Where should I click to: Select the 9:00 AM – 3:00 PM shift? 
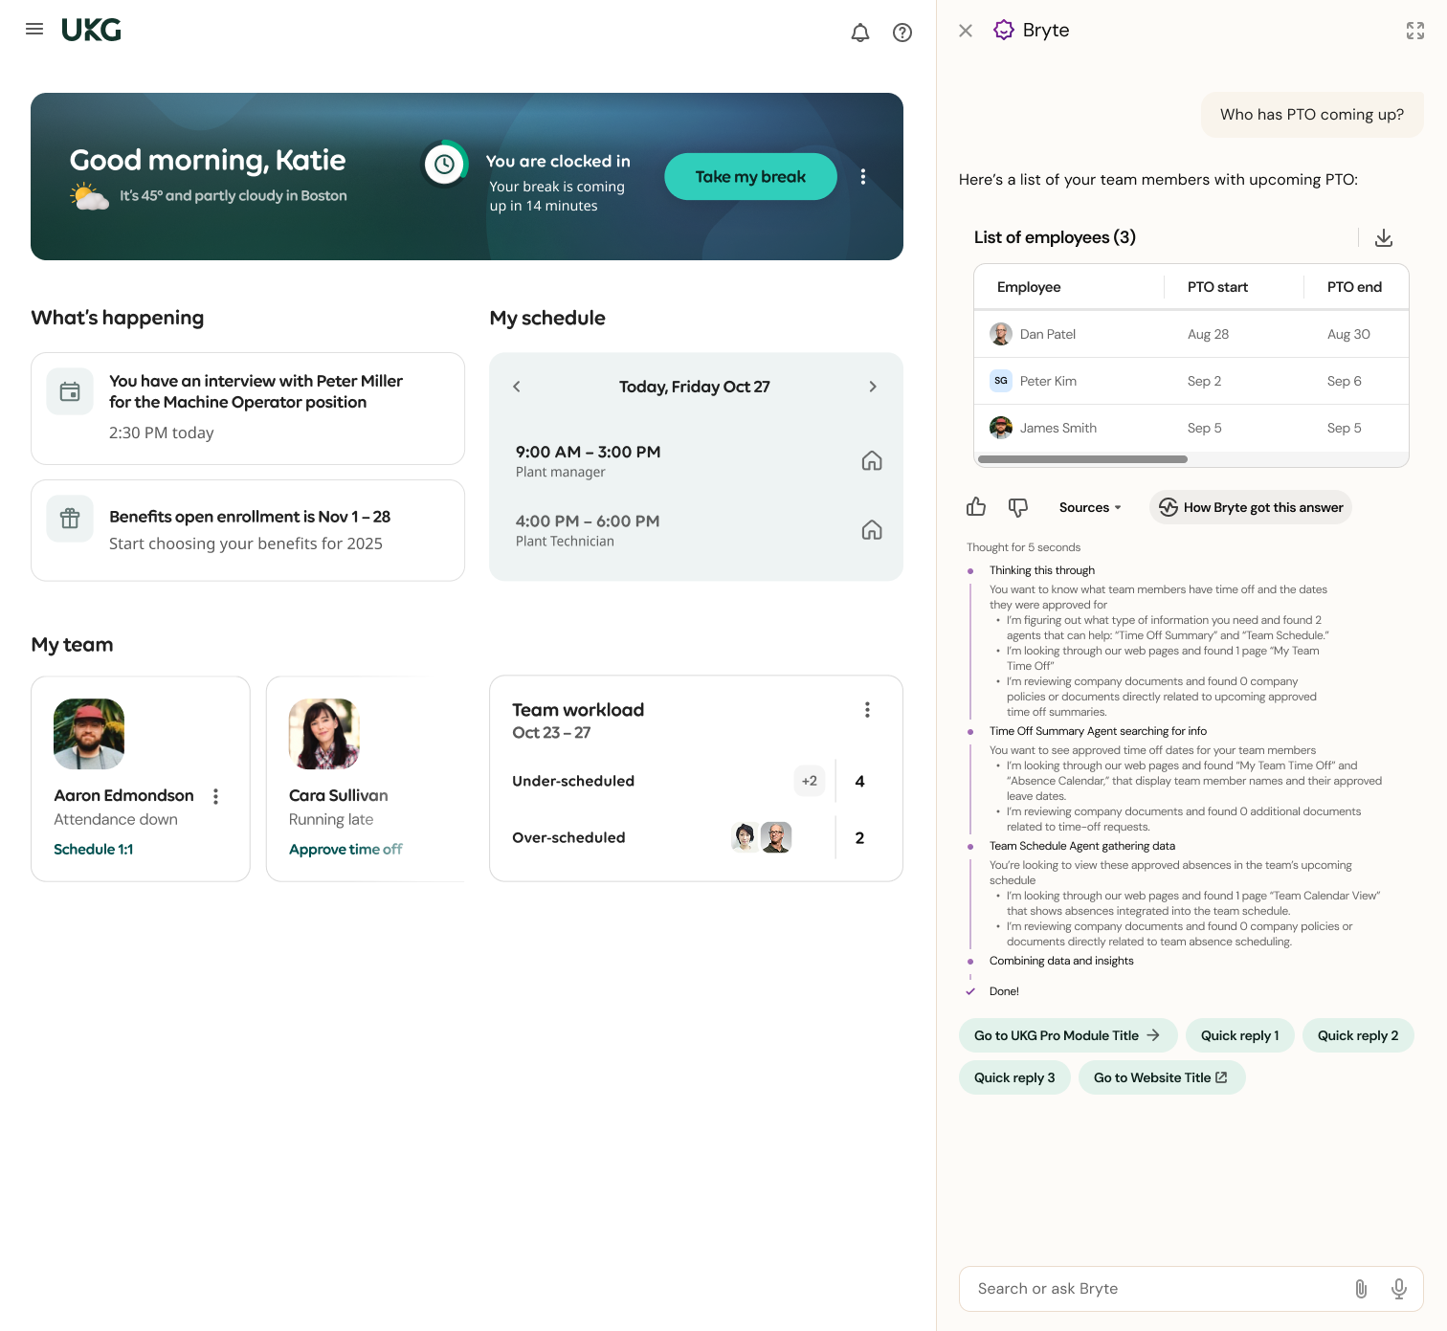click(697, 461)
